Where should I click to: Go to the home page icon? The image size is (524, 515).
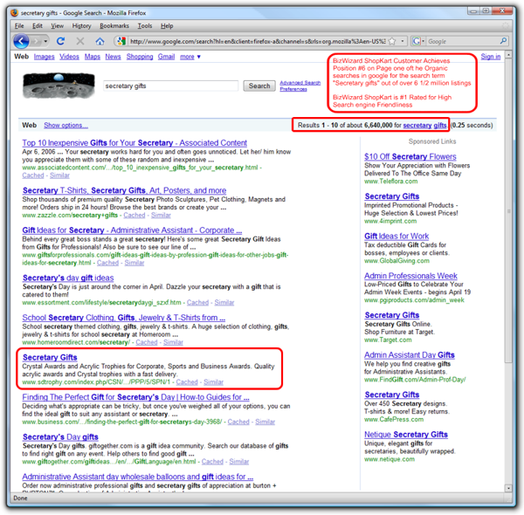(100, 41)
